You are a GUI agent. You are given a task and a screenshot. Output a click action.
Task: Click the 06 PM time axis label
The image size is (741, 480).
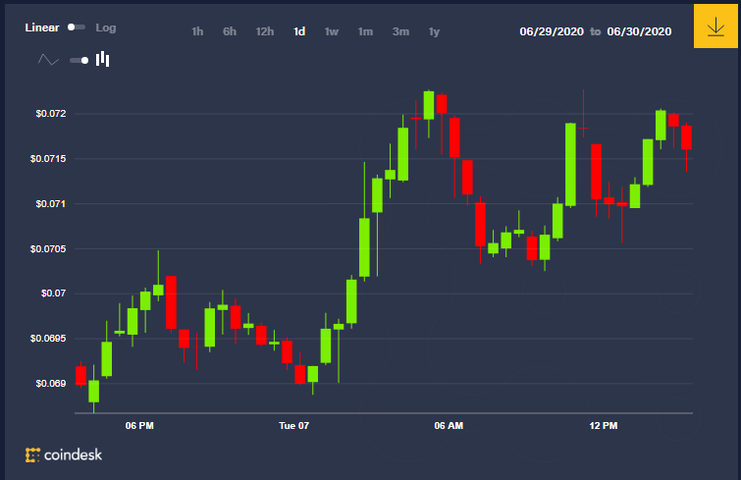pyautogui.click(x=139, y=426)
